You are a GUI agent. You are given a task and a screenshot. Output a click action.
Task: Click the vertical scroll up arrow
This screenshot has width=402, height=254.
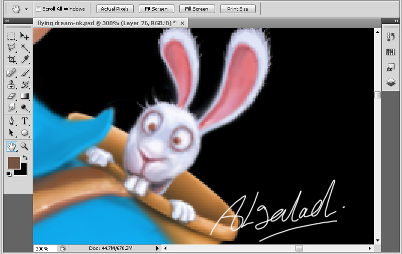[377, 32]
